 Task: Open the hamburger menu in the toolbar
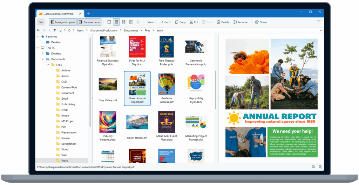click(x=319, y=22)
